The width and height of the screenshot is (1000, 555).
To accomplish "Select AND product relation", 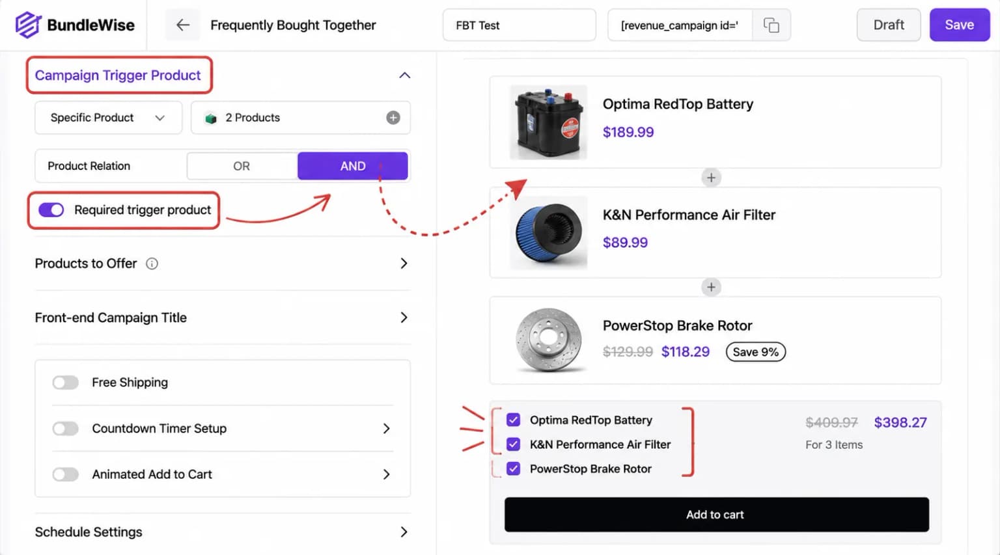I will coord(353,166).
